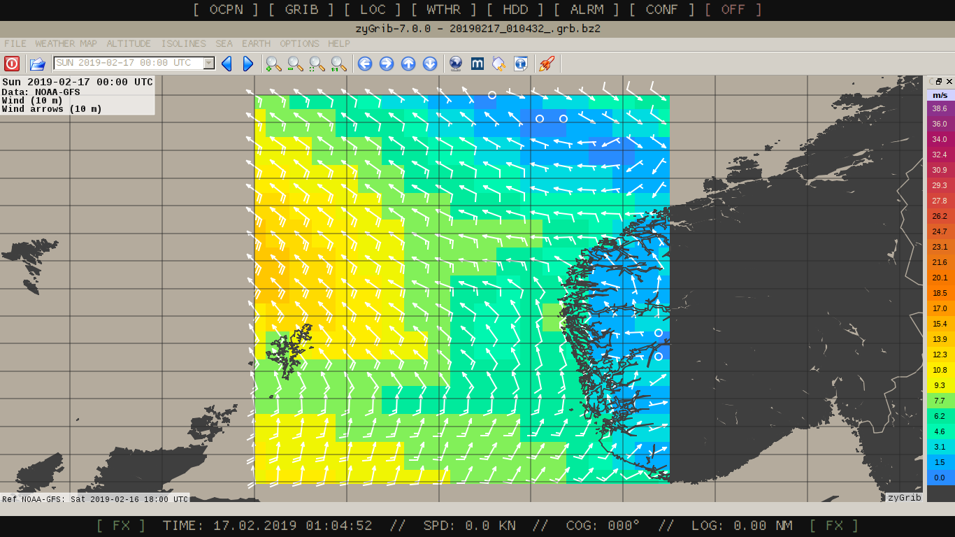Open the ALTITUDE menu

(x=129, y=44)
